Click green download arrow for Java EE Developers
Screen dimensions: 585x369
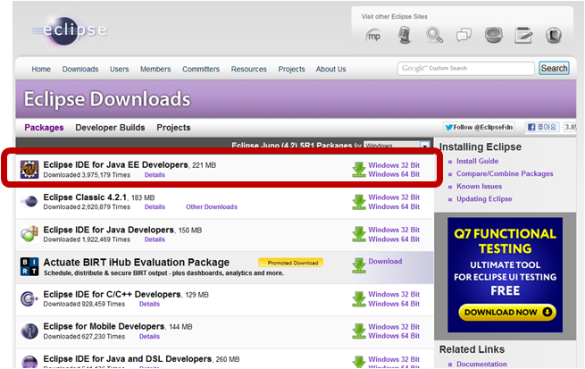pyautogui.click(x=359, y=170)
